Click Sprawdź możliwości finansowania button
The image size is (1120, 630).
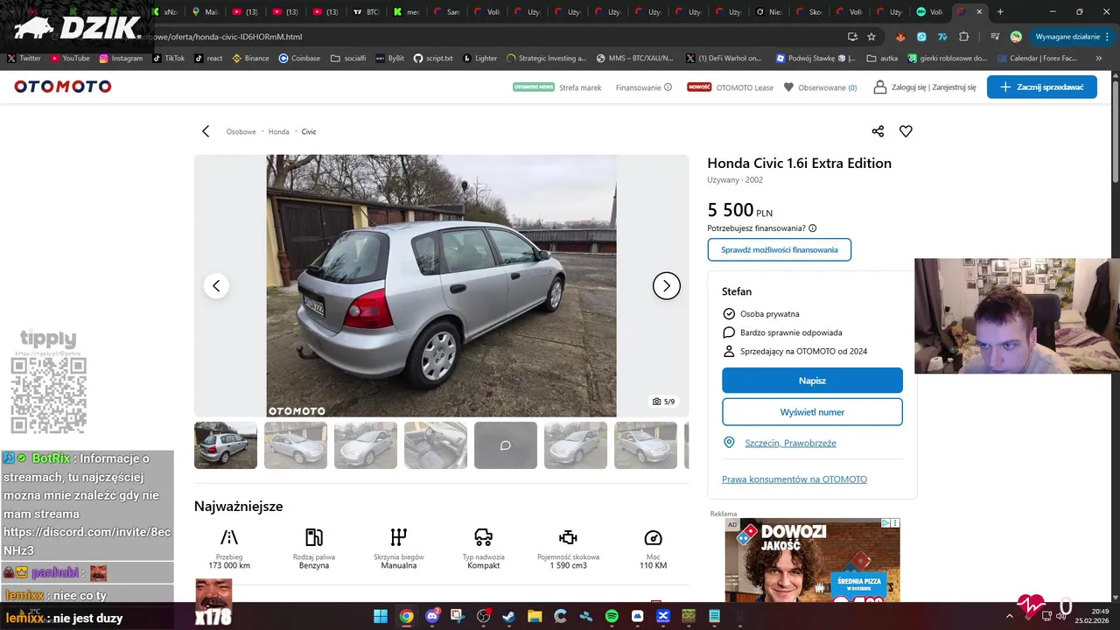coord(780,249)
